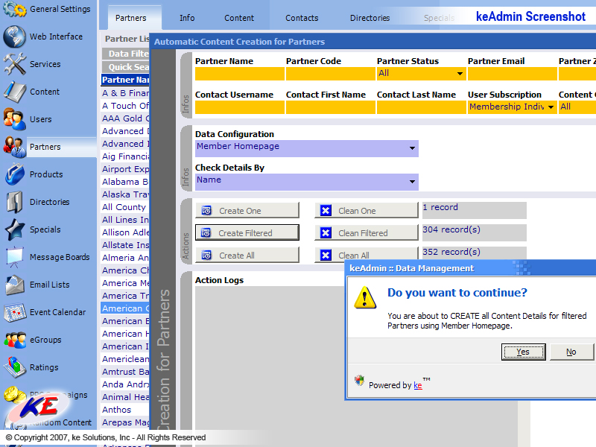Click the Partner Email input field
This screenshot has width=596, height=447.
point(513,74)
